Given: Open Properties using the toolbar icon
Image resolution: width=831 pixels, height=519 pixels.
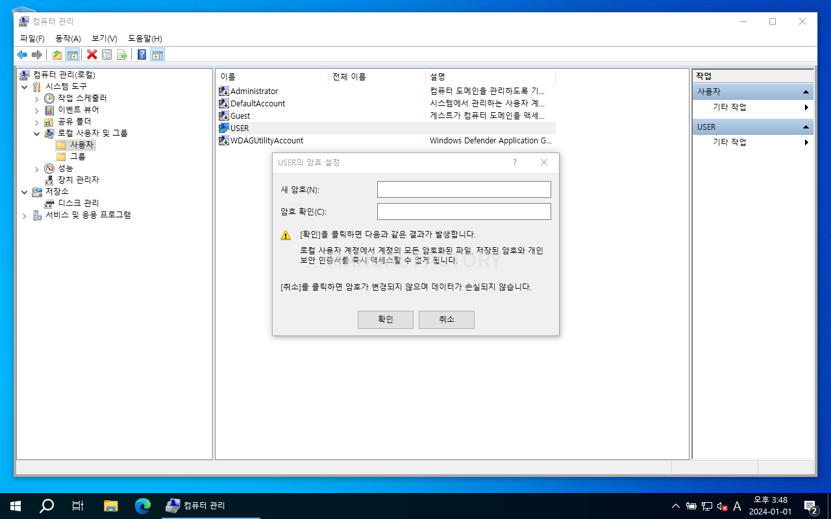Looking at the screenshot, I should pos(106,54).
